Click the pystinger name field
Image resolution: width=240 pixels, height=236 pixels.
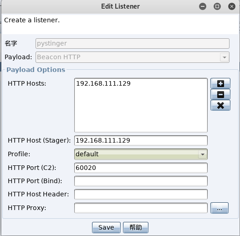[x=133, y=43]
